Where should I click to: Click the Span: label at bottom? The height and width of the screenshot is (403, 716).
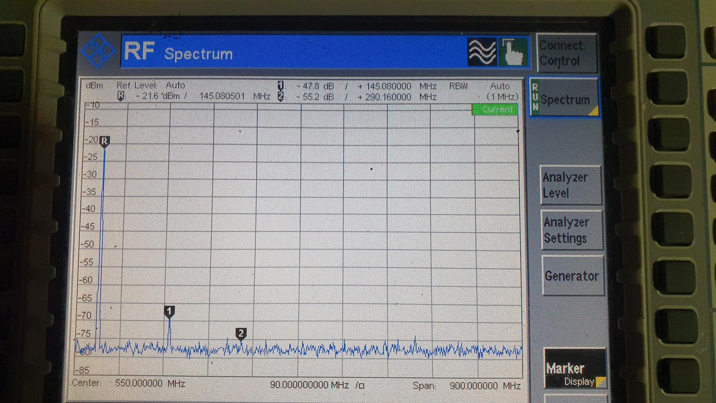pos(424,385)
